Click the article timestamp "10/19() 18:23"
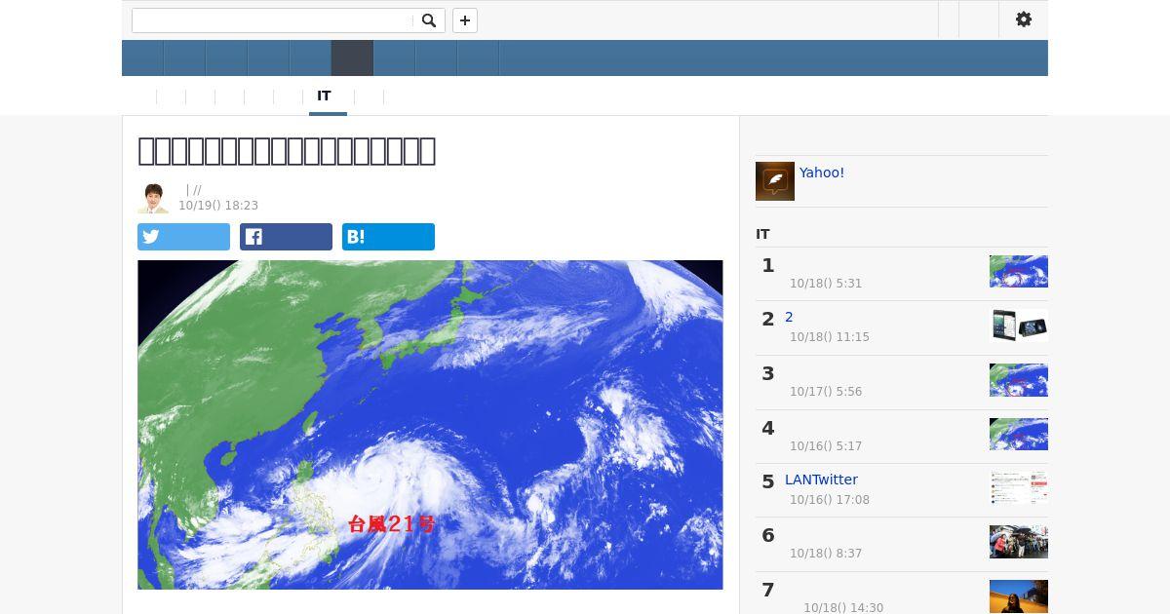The height and width of the screenshot is (614, 1170). (x=218, y=206)
